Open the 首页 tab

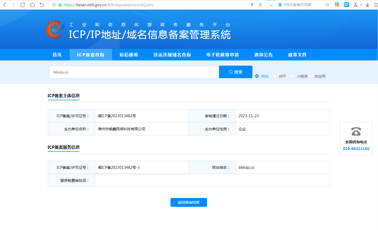[x=57, y=55]
